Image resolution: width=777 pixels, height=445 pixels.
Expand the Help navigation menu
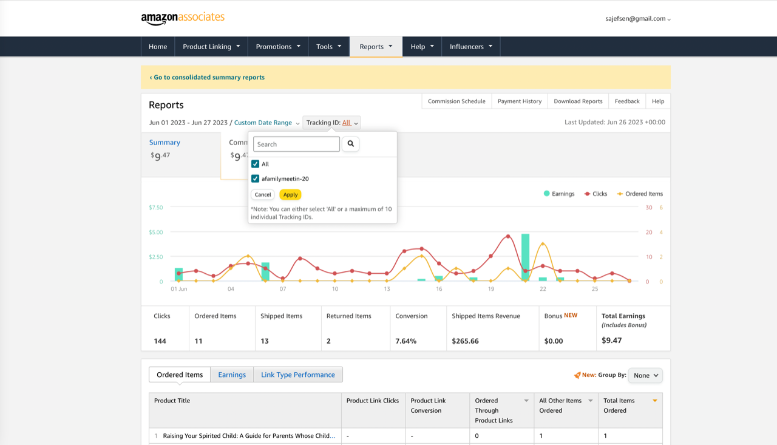tap(422, 47)
